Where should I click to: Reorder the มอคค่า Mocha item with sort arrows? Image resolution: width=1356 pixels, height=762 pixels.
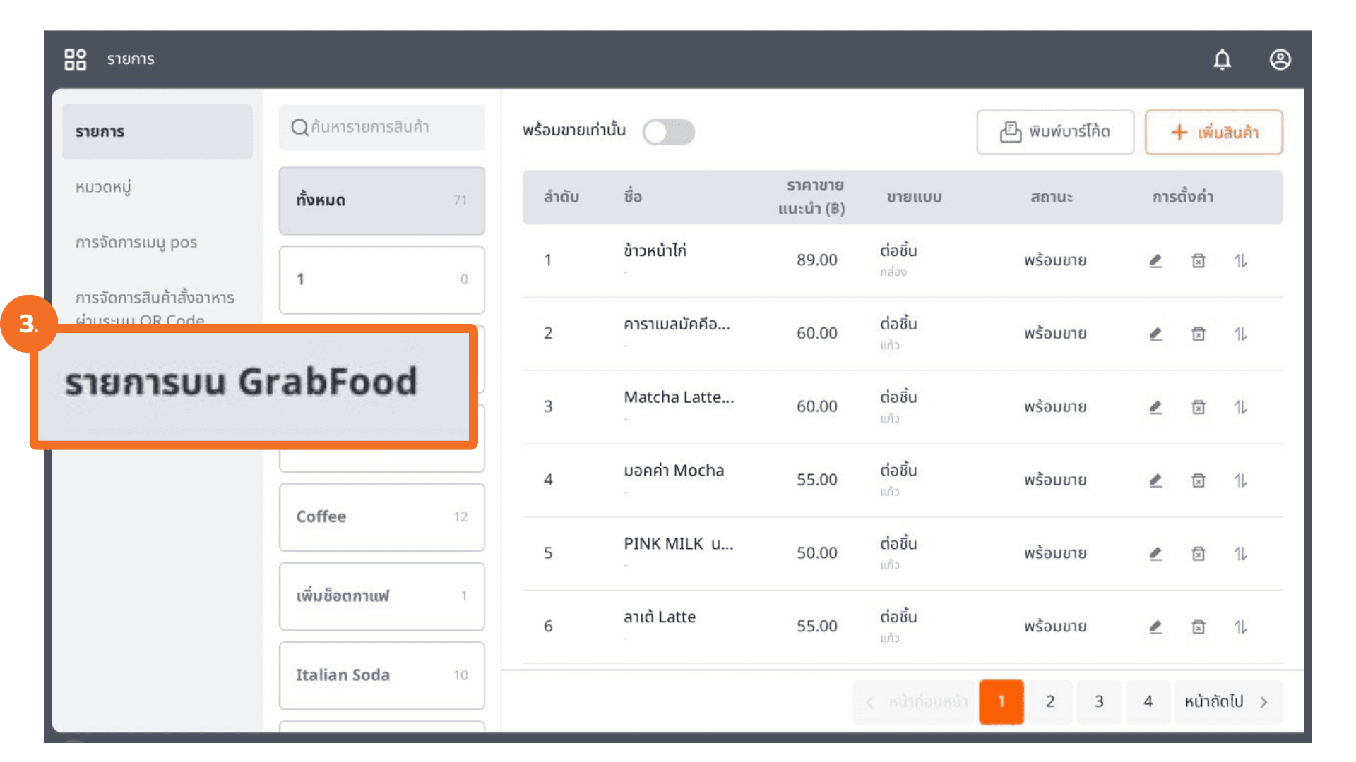1241,480
